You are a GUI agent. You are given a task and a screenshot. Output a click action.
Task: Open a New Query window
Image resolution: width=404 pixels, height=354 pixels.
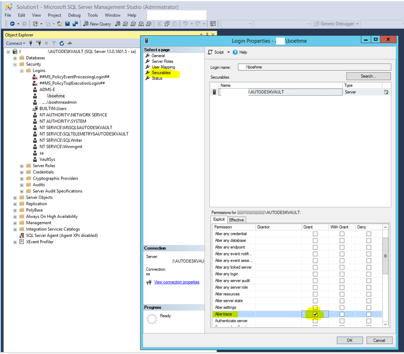[97, 23]
